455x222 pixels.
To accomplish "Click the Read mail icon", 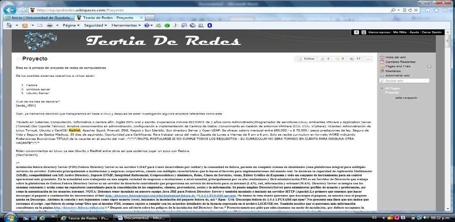I will [x=40, y=25].
